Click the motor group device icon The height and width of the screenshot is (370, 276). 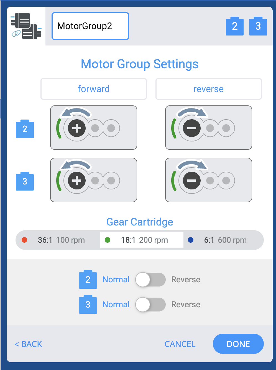(x=26, y=26)
